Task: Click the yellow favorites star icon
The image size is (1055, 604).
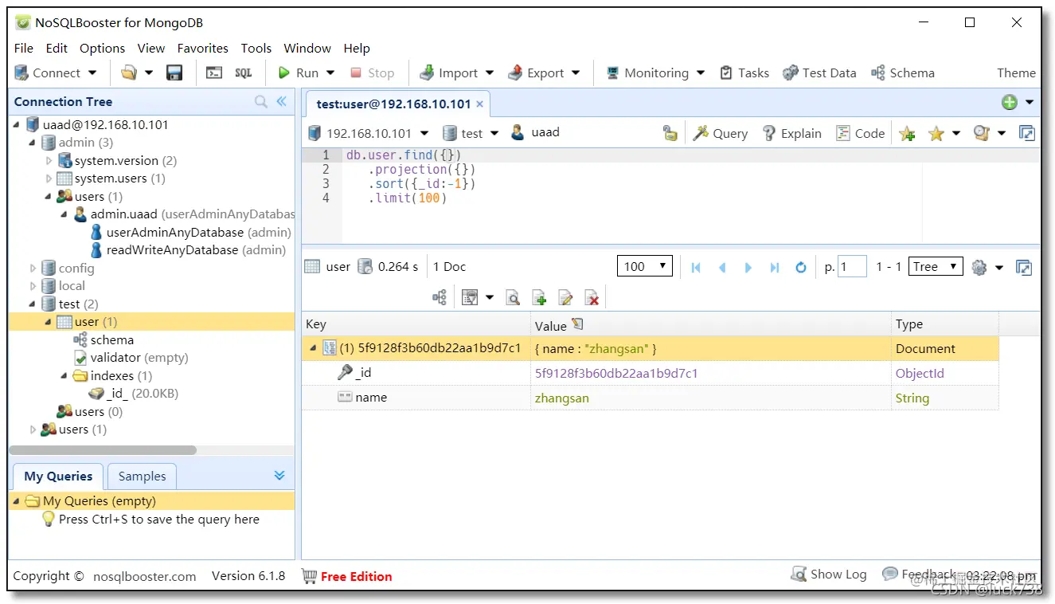Action: pyautogui.click(x=936, y=133)
